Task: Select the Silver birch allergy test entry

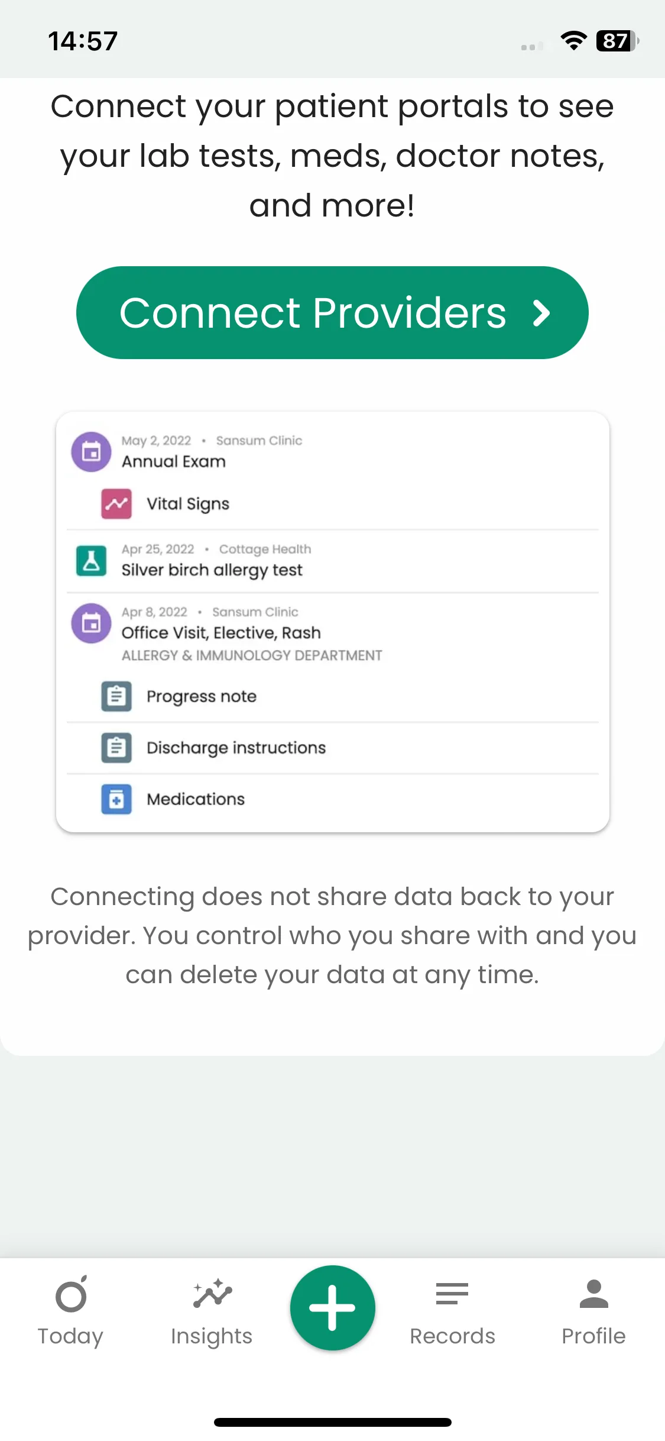Action: click(x=212, y=570)
